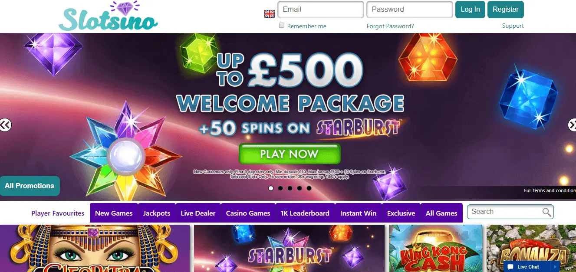
Task: Tick the Remember me checkbox
Action: [x=282, y=26]
